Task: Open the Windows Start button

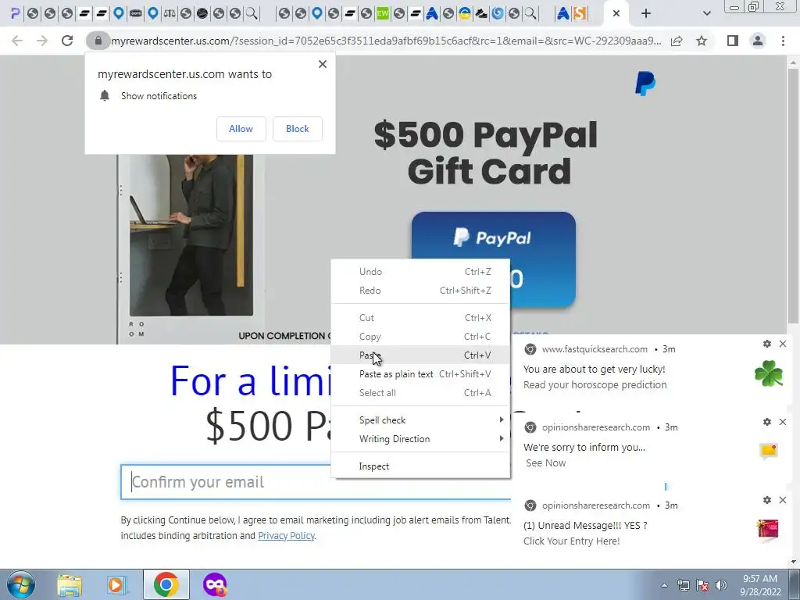Action: click(x=20, y=584)
